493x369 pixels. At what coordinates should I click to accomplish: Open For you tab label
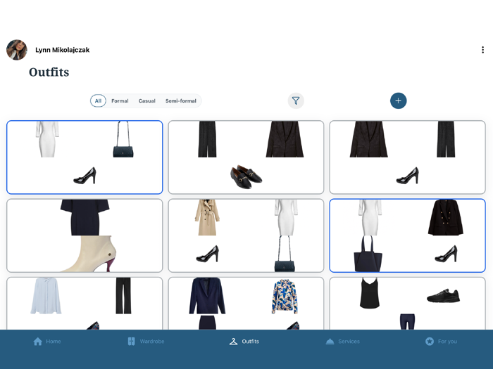click(447, 342)
